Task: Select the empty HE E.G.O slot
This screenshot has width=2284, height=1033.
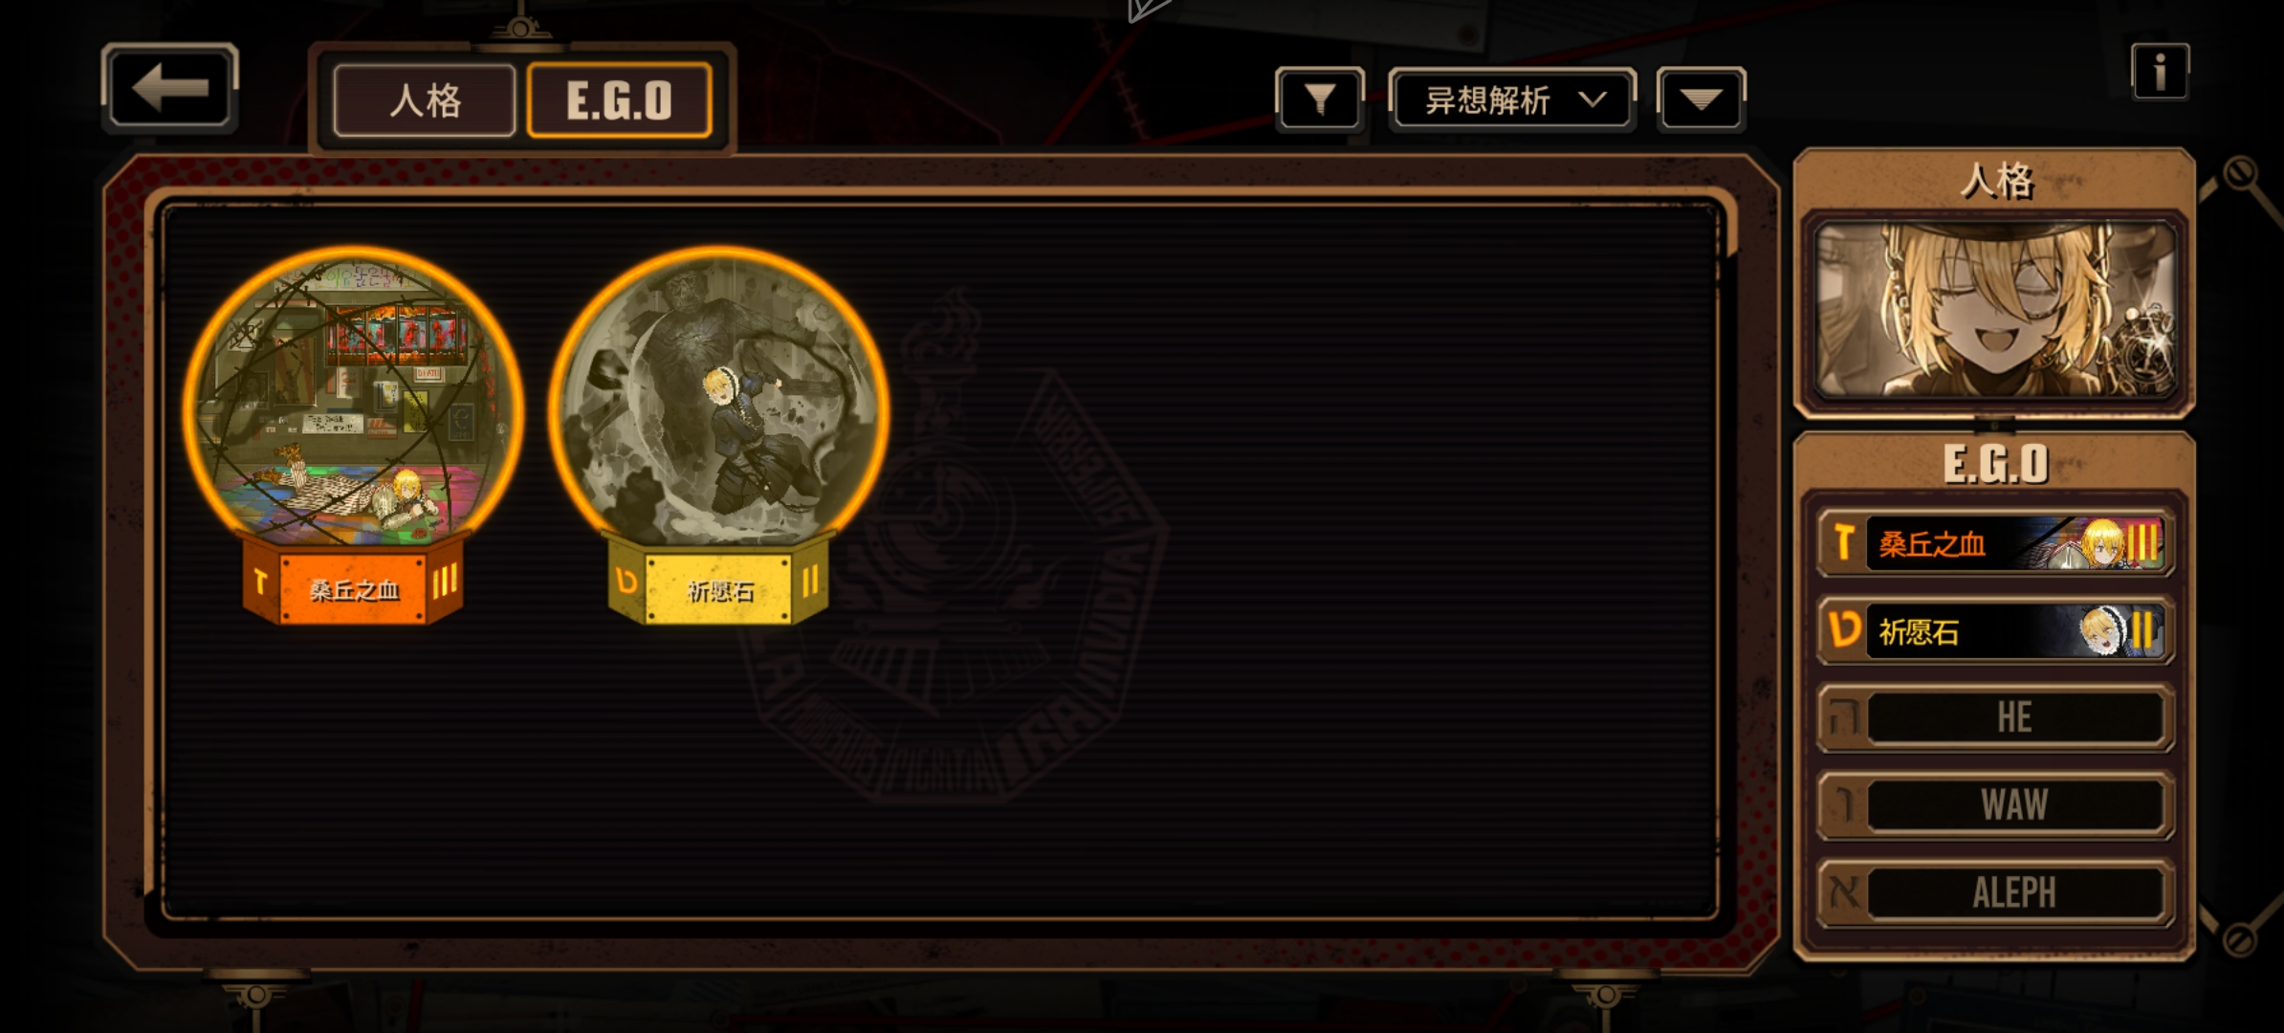Action: pyautogui.click(x=1996, y=718)
